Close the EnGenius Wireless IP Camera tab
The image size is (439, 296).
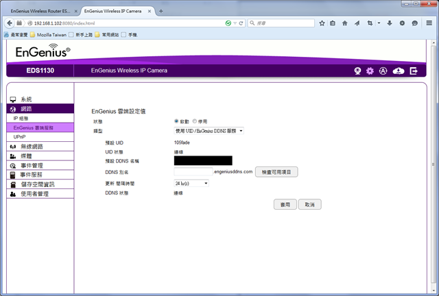(x=150, y=11)
